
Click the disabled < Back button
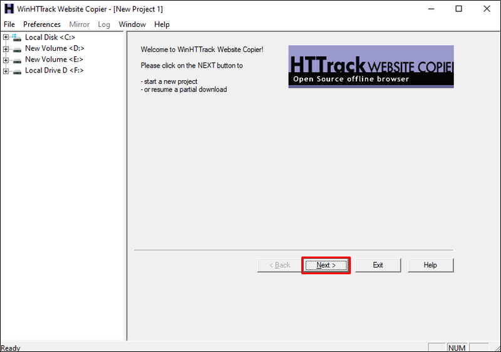(280, 265)
